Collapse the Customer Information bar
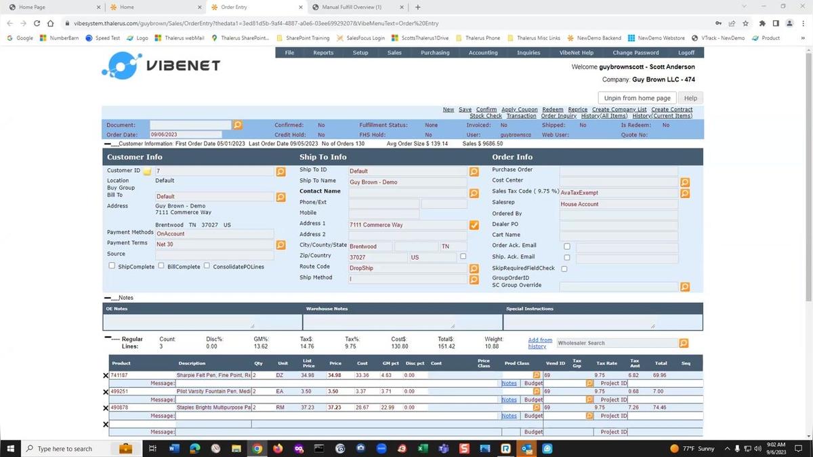The height and width of the screenshot is (457, 813). 108,144
